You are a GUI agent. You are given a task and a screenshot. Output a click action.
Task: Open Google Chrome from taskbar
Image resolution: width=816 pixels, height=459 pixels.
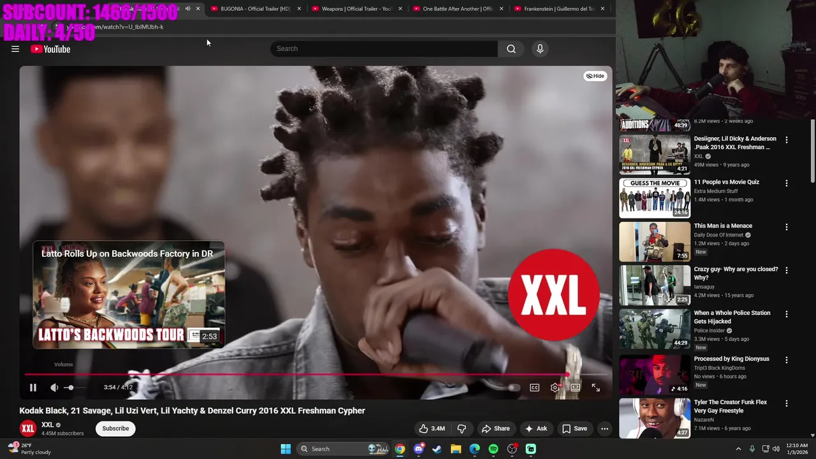click(400, 449)
